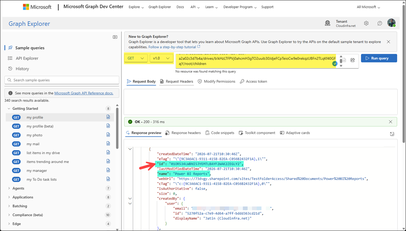Switch to the Request Headers tab

(x=176, y=81)
